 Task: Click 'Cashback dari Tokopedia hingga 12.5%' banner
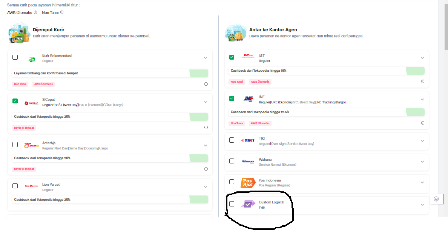(x=326, y=112)
